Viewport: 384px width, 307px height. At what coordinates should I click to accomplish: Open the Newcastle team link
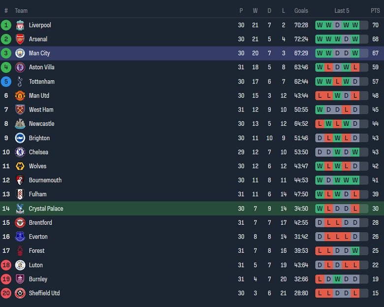[x=41, y=124]
